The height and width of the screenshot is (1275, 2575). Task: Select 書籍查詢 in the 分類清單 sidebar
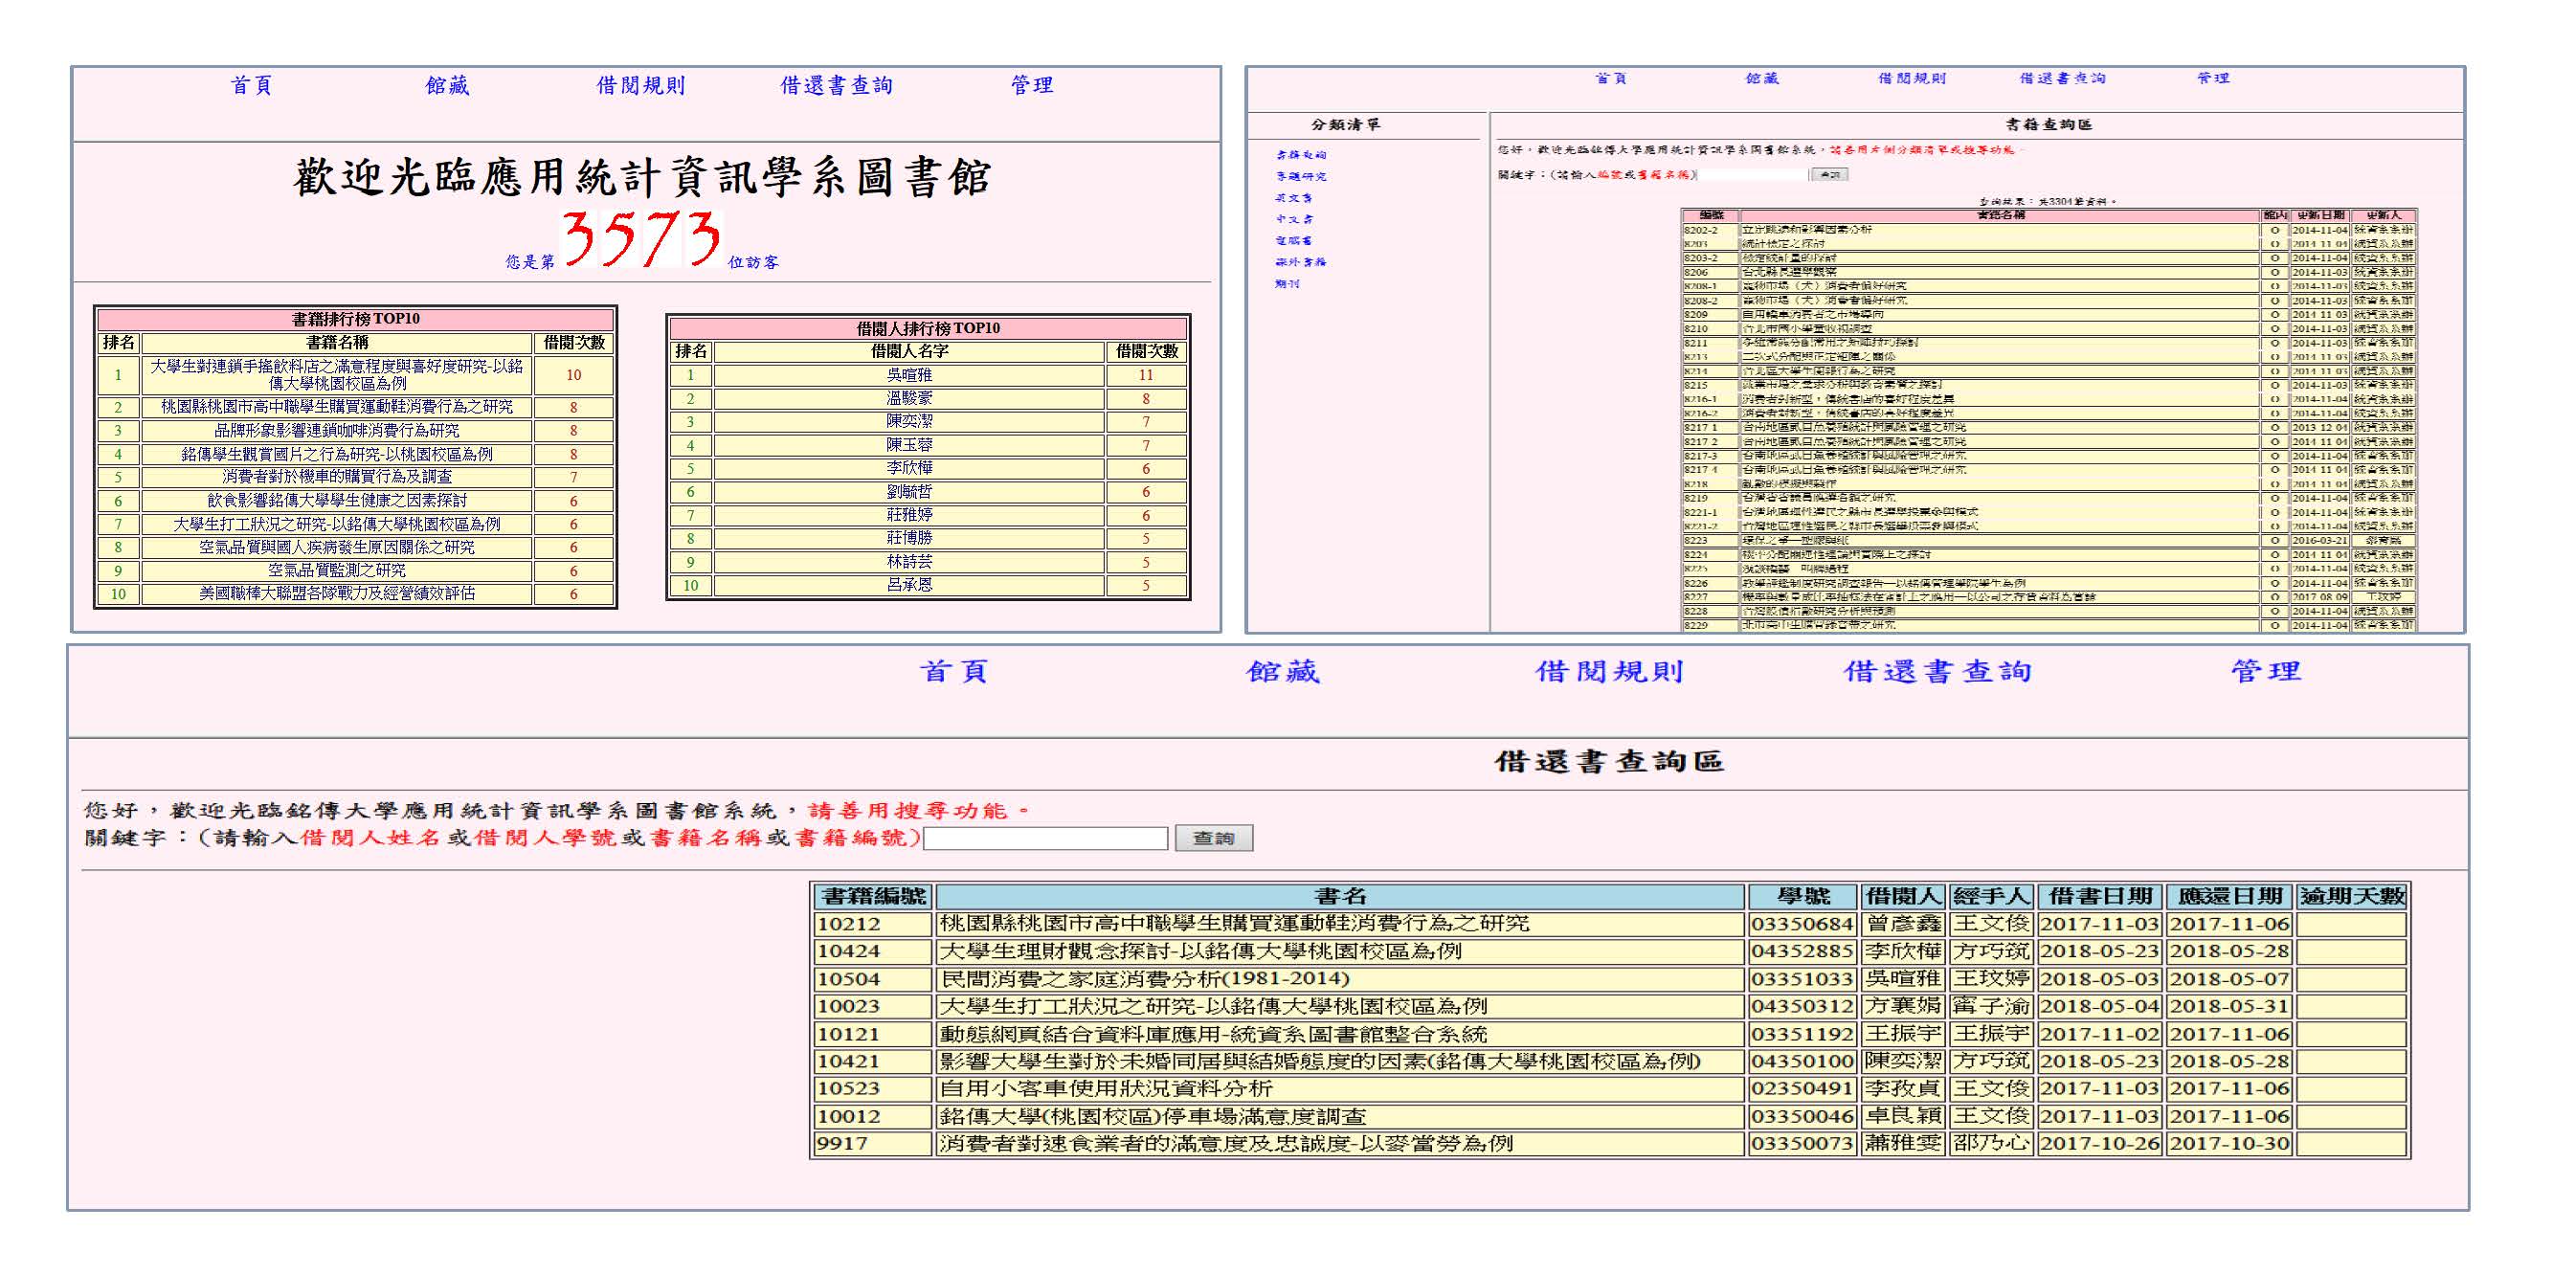click(1301, 155)
